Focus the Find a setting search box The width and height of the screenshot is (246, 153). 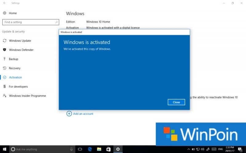(x=31, y=22)
